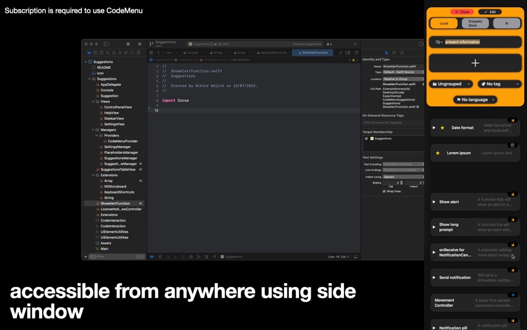
Task: Add editor on right split icon
Action: coord(357,53)
